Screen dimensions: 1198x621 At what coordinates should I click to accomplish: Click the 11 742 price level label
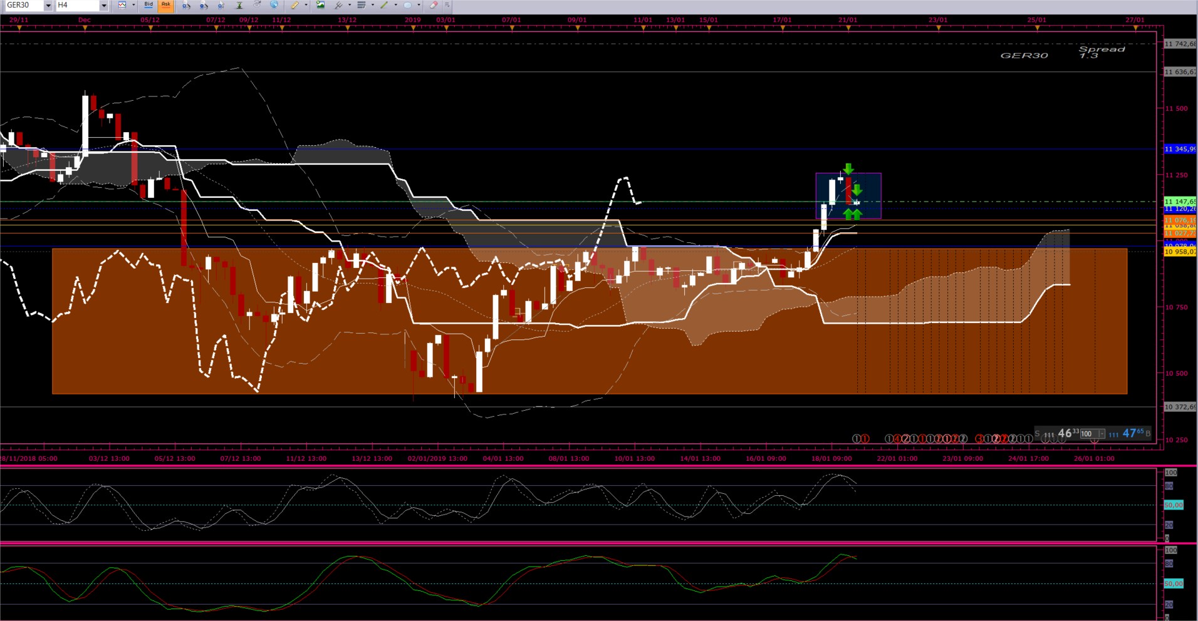tap(1180, 44)
